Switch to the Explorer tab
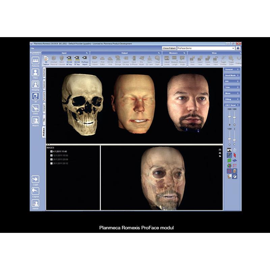270x270 pixels. tap(44, 84)
